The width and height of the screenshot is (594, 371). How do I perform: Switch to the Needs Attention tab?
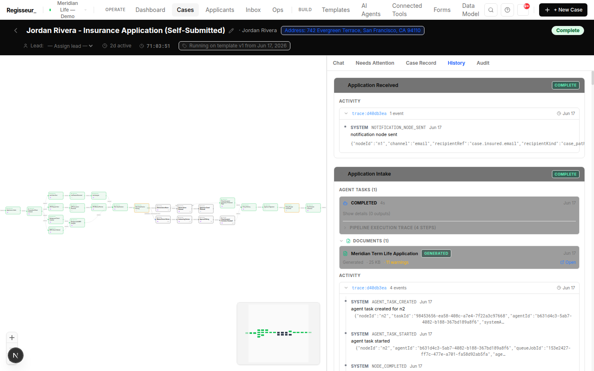tap(375, 63)
